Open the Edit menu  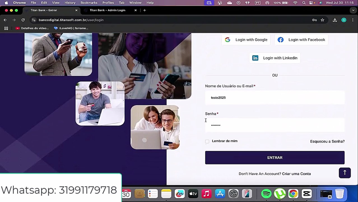pos(44,3)
